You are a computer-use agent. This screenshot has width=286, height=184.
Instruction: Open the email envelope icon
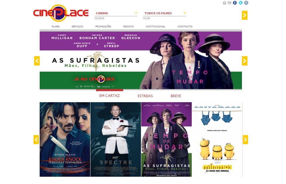click(230, 3)
